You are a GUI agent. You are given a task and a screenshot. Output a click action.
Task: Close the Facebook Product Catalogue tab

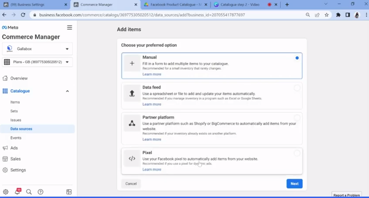point(206,4)
